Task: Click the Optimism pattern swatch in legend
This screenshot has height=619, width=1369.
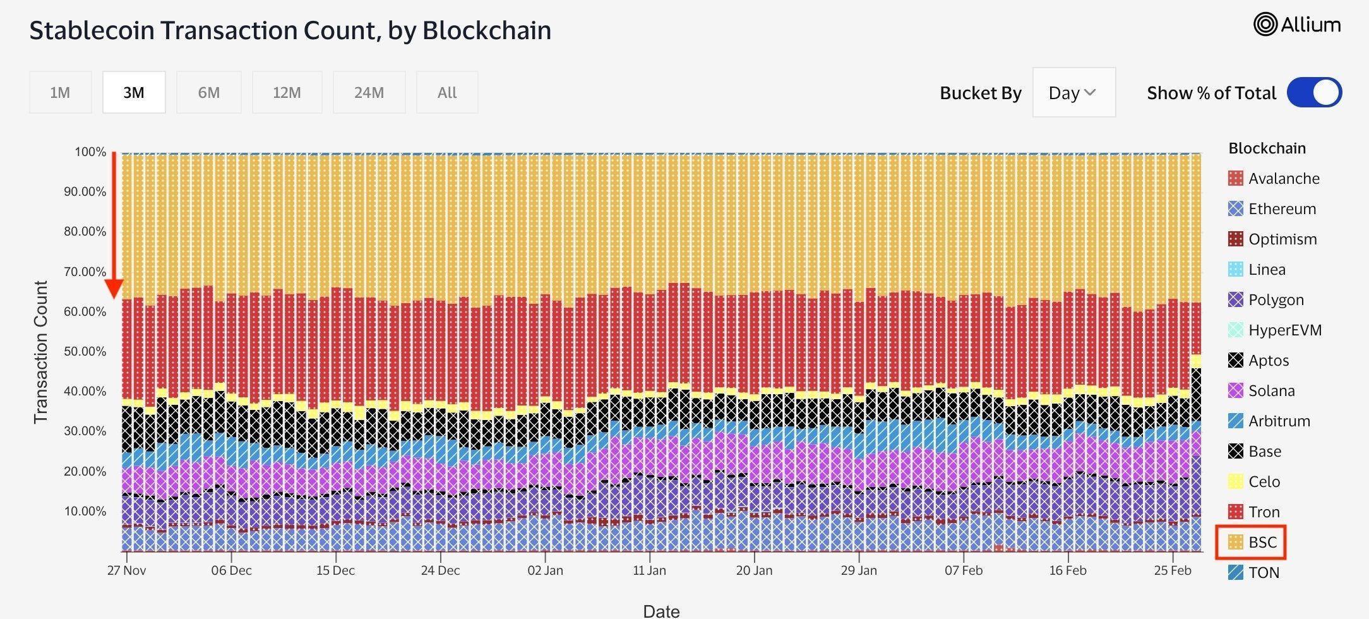Action: click(1236, 239)
